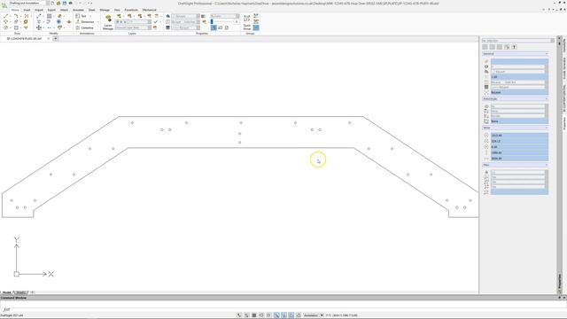Click the green check icon in Layers group
567x319 pixels.
pos(156,21)
